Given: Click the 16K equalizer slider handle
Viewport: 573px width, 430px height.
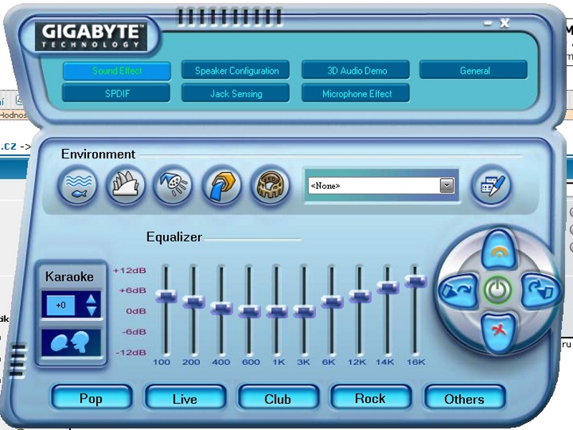Looking at the screenshot, I should point(415,280).
